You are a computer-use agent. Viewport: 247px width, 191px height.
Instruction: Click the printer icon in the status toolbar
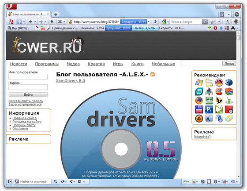pos(233,28)
